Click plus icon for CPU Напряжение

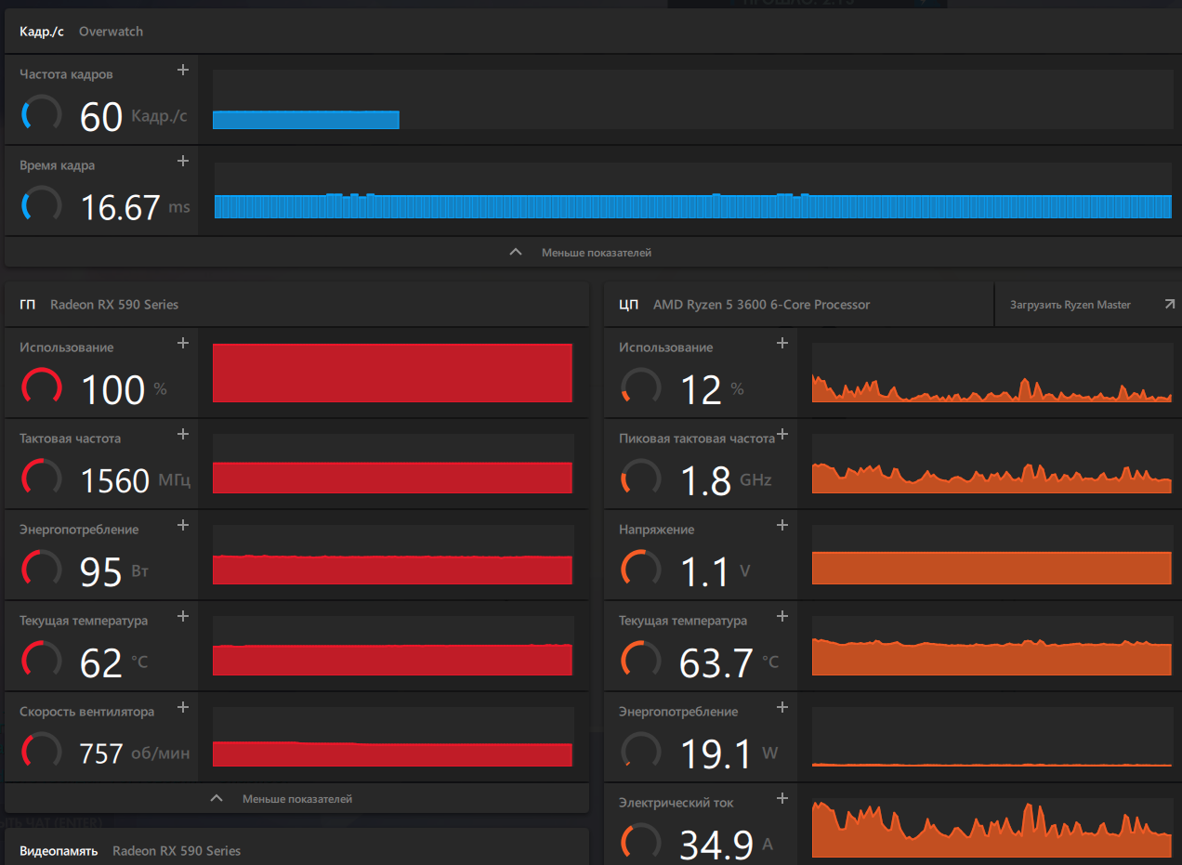[782, 525]
